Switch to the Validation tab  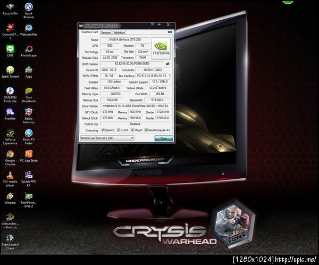119,32
